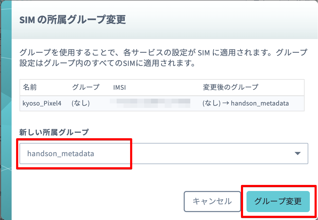Click the teal strip left of dialog

click(6, 110)
